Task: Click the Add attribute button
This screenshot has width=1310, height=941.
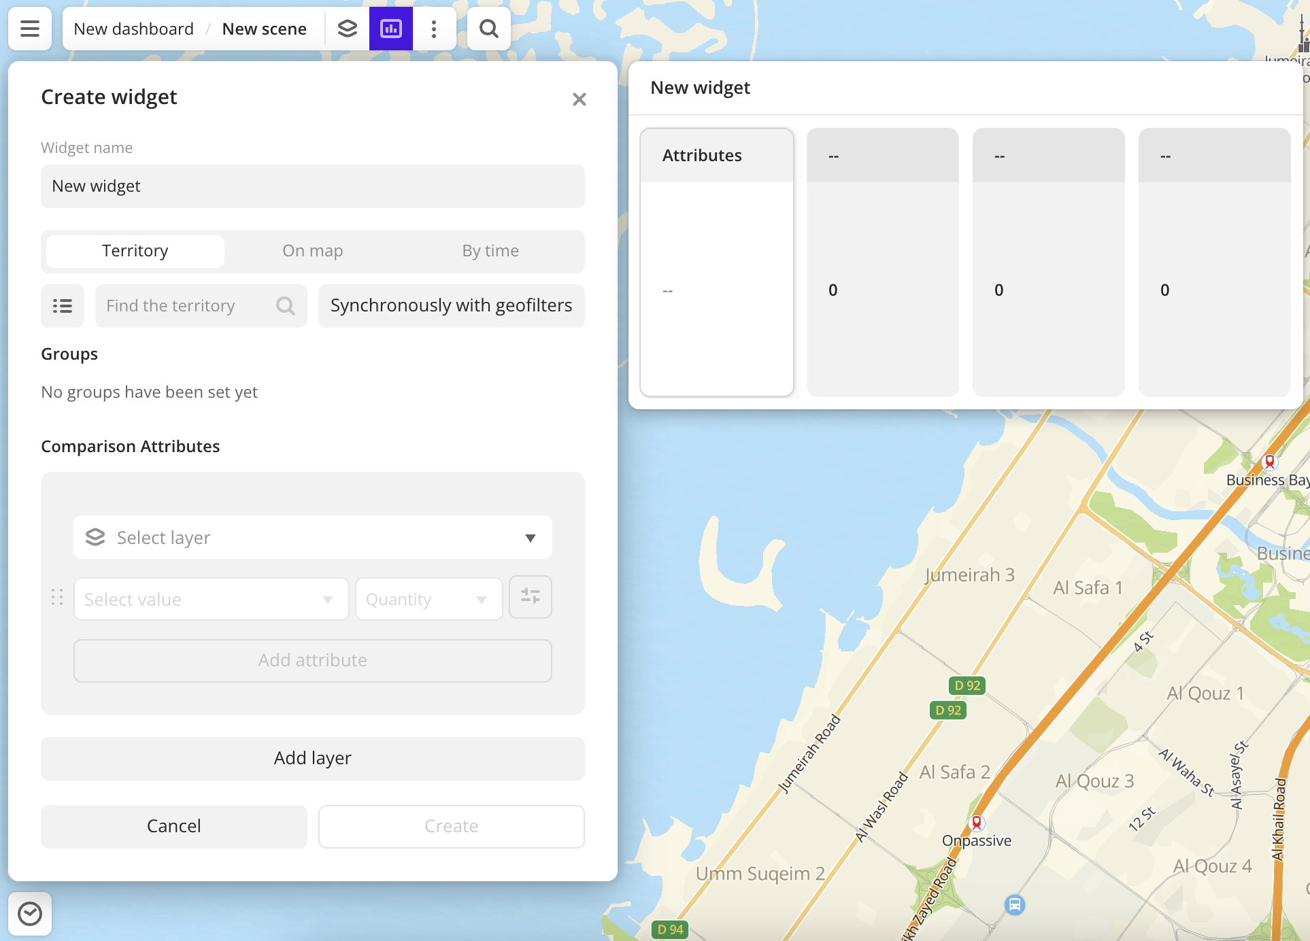Action: click(312, 660)
